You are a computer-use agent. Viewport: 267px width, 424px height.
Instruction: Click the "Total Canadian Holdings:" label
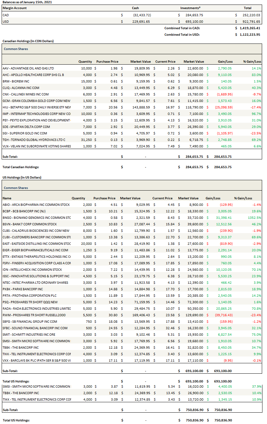tap(21, 167)
